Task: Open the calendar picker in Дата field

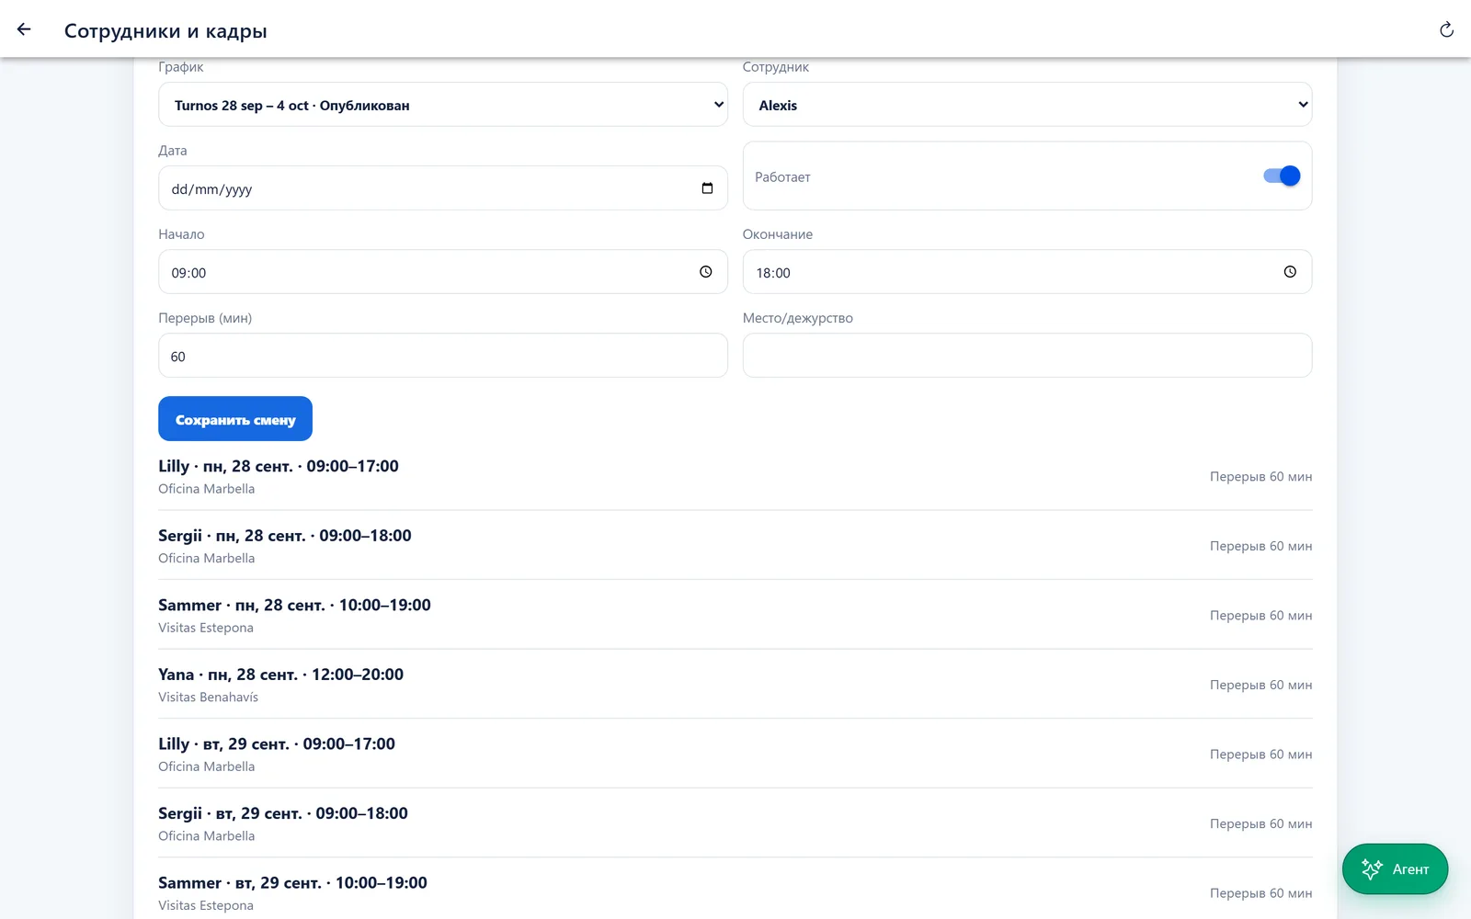Action: coord(707,188)
